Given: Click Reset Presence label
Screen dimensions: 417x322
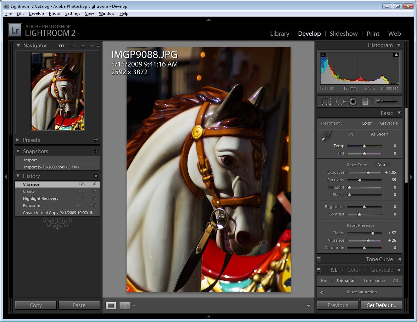Looking at the screenshot, I should coord(360,225).
